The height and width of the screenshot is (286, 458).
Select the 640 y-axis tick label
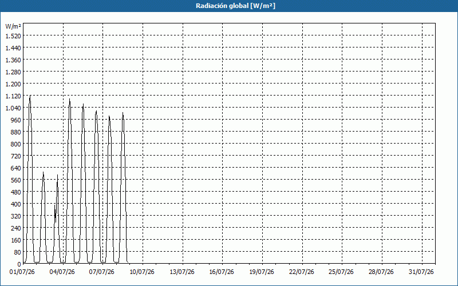point(16,168)
